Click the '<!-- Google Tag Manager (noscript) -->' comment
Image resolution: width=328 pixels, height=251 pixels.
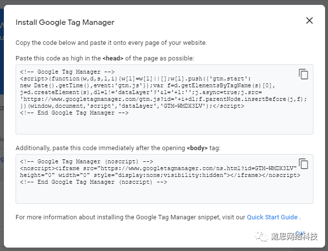click(87, 161)
